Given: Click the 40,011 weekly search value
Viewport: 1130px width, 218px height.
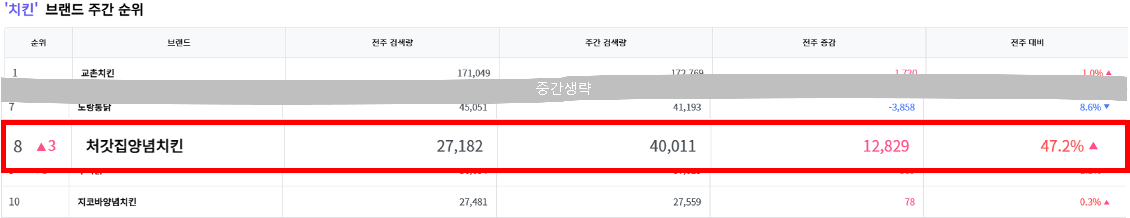Looking at the screenshot, I should coord(672,146).
